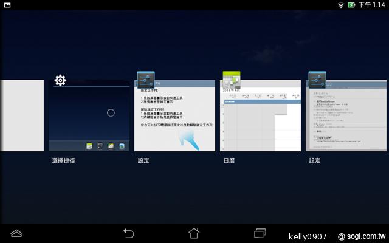Screen dimensions: 389x243
Task: Tap the Wi-Fi signal icon in the status bar
Action: click(341, 5)
